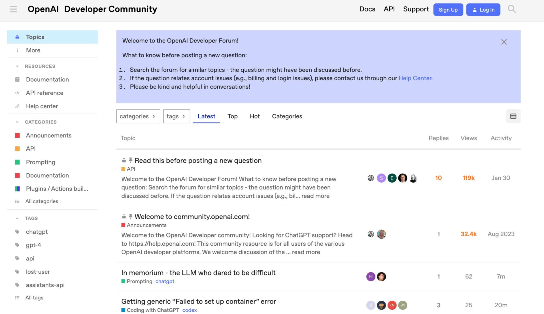Open the hamburger sidebar menu

coord(13,9)
